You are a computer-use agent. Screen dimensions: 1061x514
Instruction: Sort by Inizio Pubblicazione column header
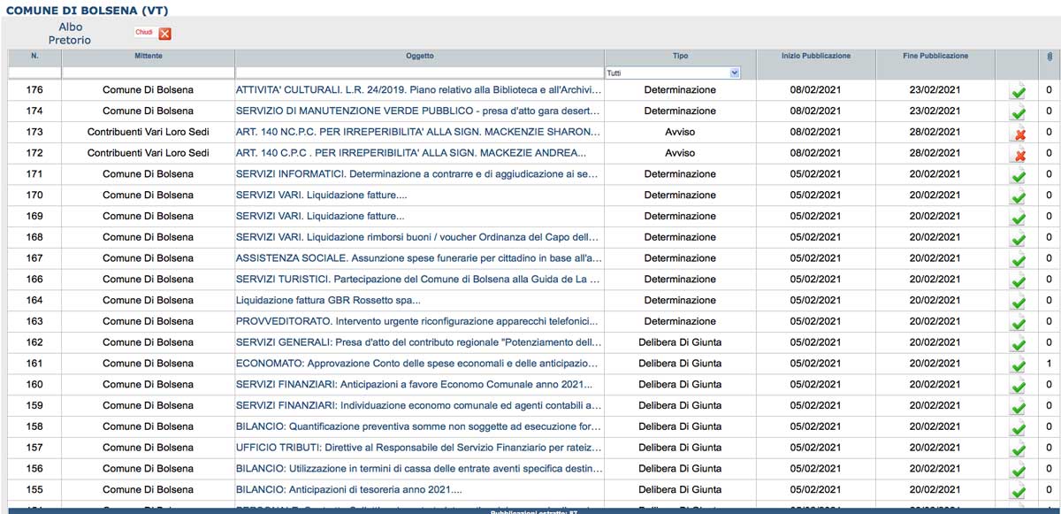point(815,57)
